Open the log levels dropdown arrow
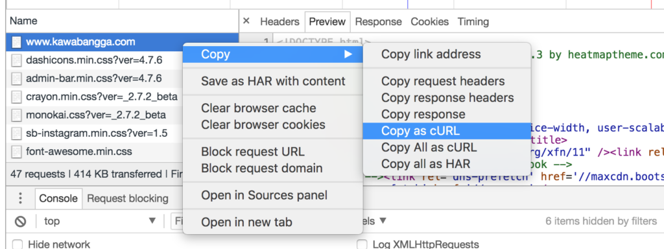 383,220
